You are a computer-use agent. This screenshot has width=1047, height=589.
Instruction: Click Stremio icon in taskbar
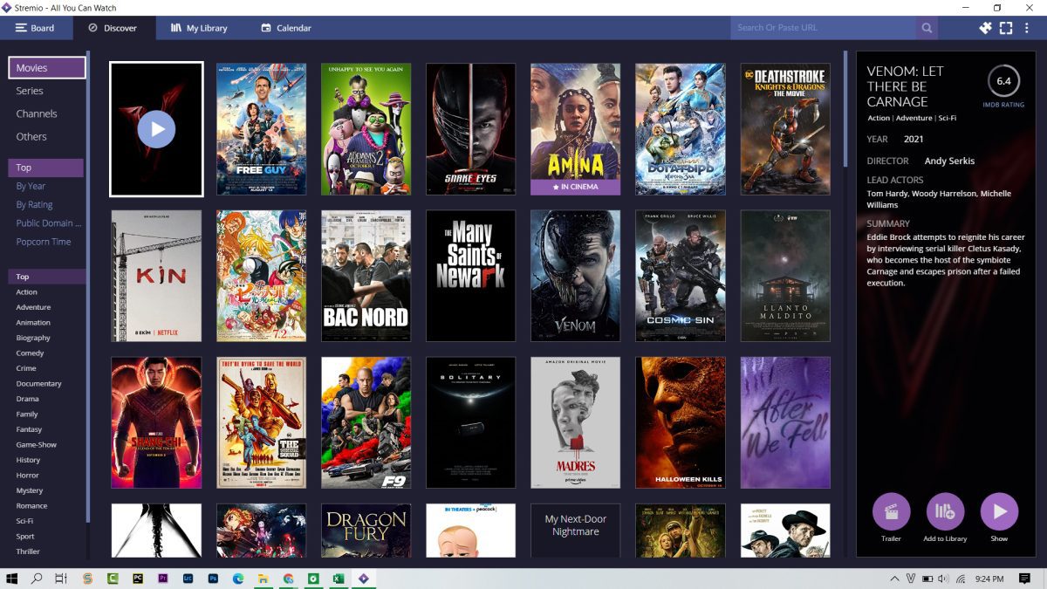click(364, 578)
